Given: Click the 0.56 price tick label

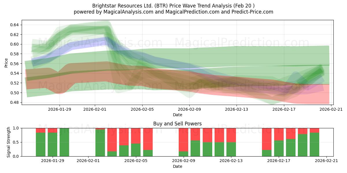Looking at the screenshot, I should click(14, 64).
